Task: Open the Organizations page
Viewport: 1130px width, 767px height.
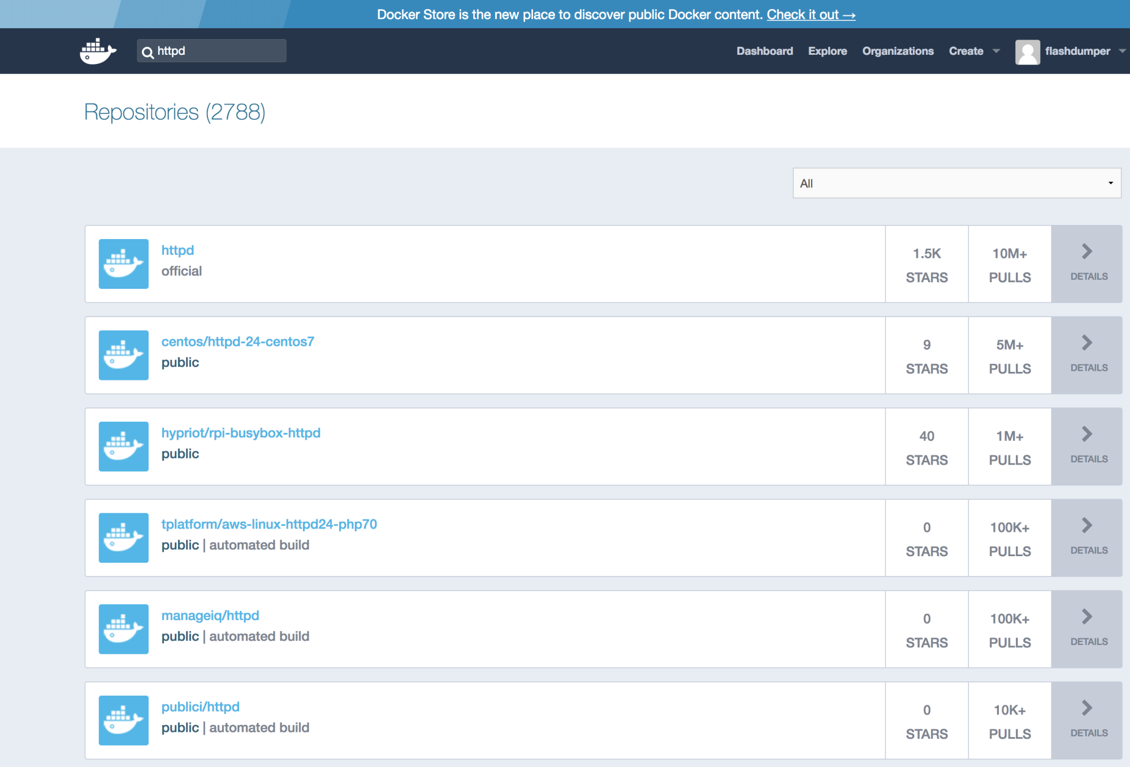Action: (x=898, y=51)
